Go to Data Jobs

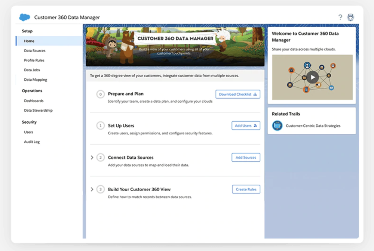click(x=32, y=70)
